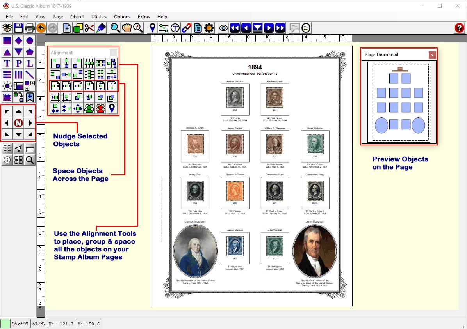467x329 pixels.
Task: Open settings with the orange gear icon
Action: tap(209, 28)
